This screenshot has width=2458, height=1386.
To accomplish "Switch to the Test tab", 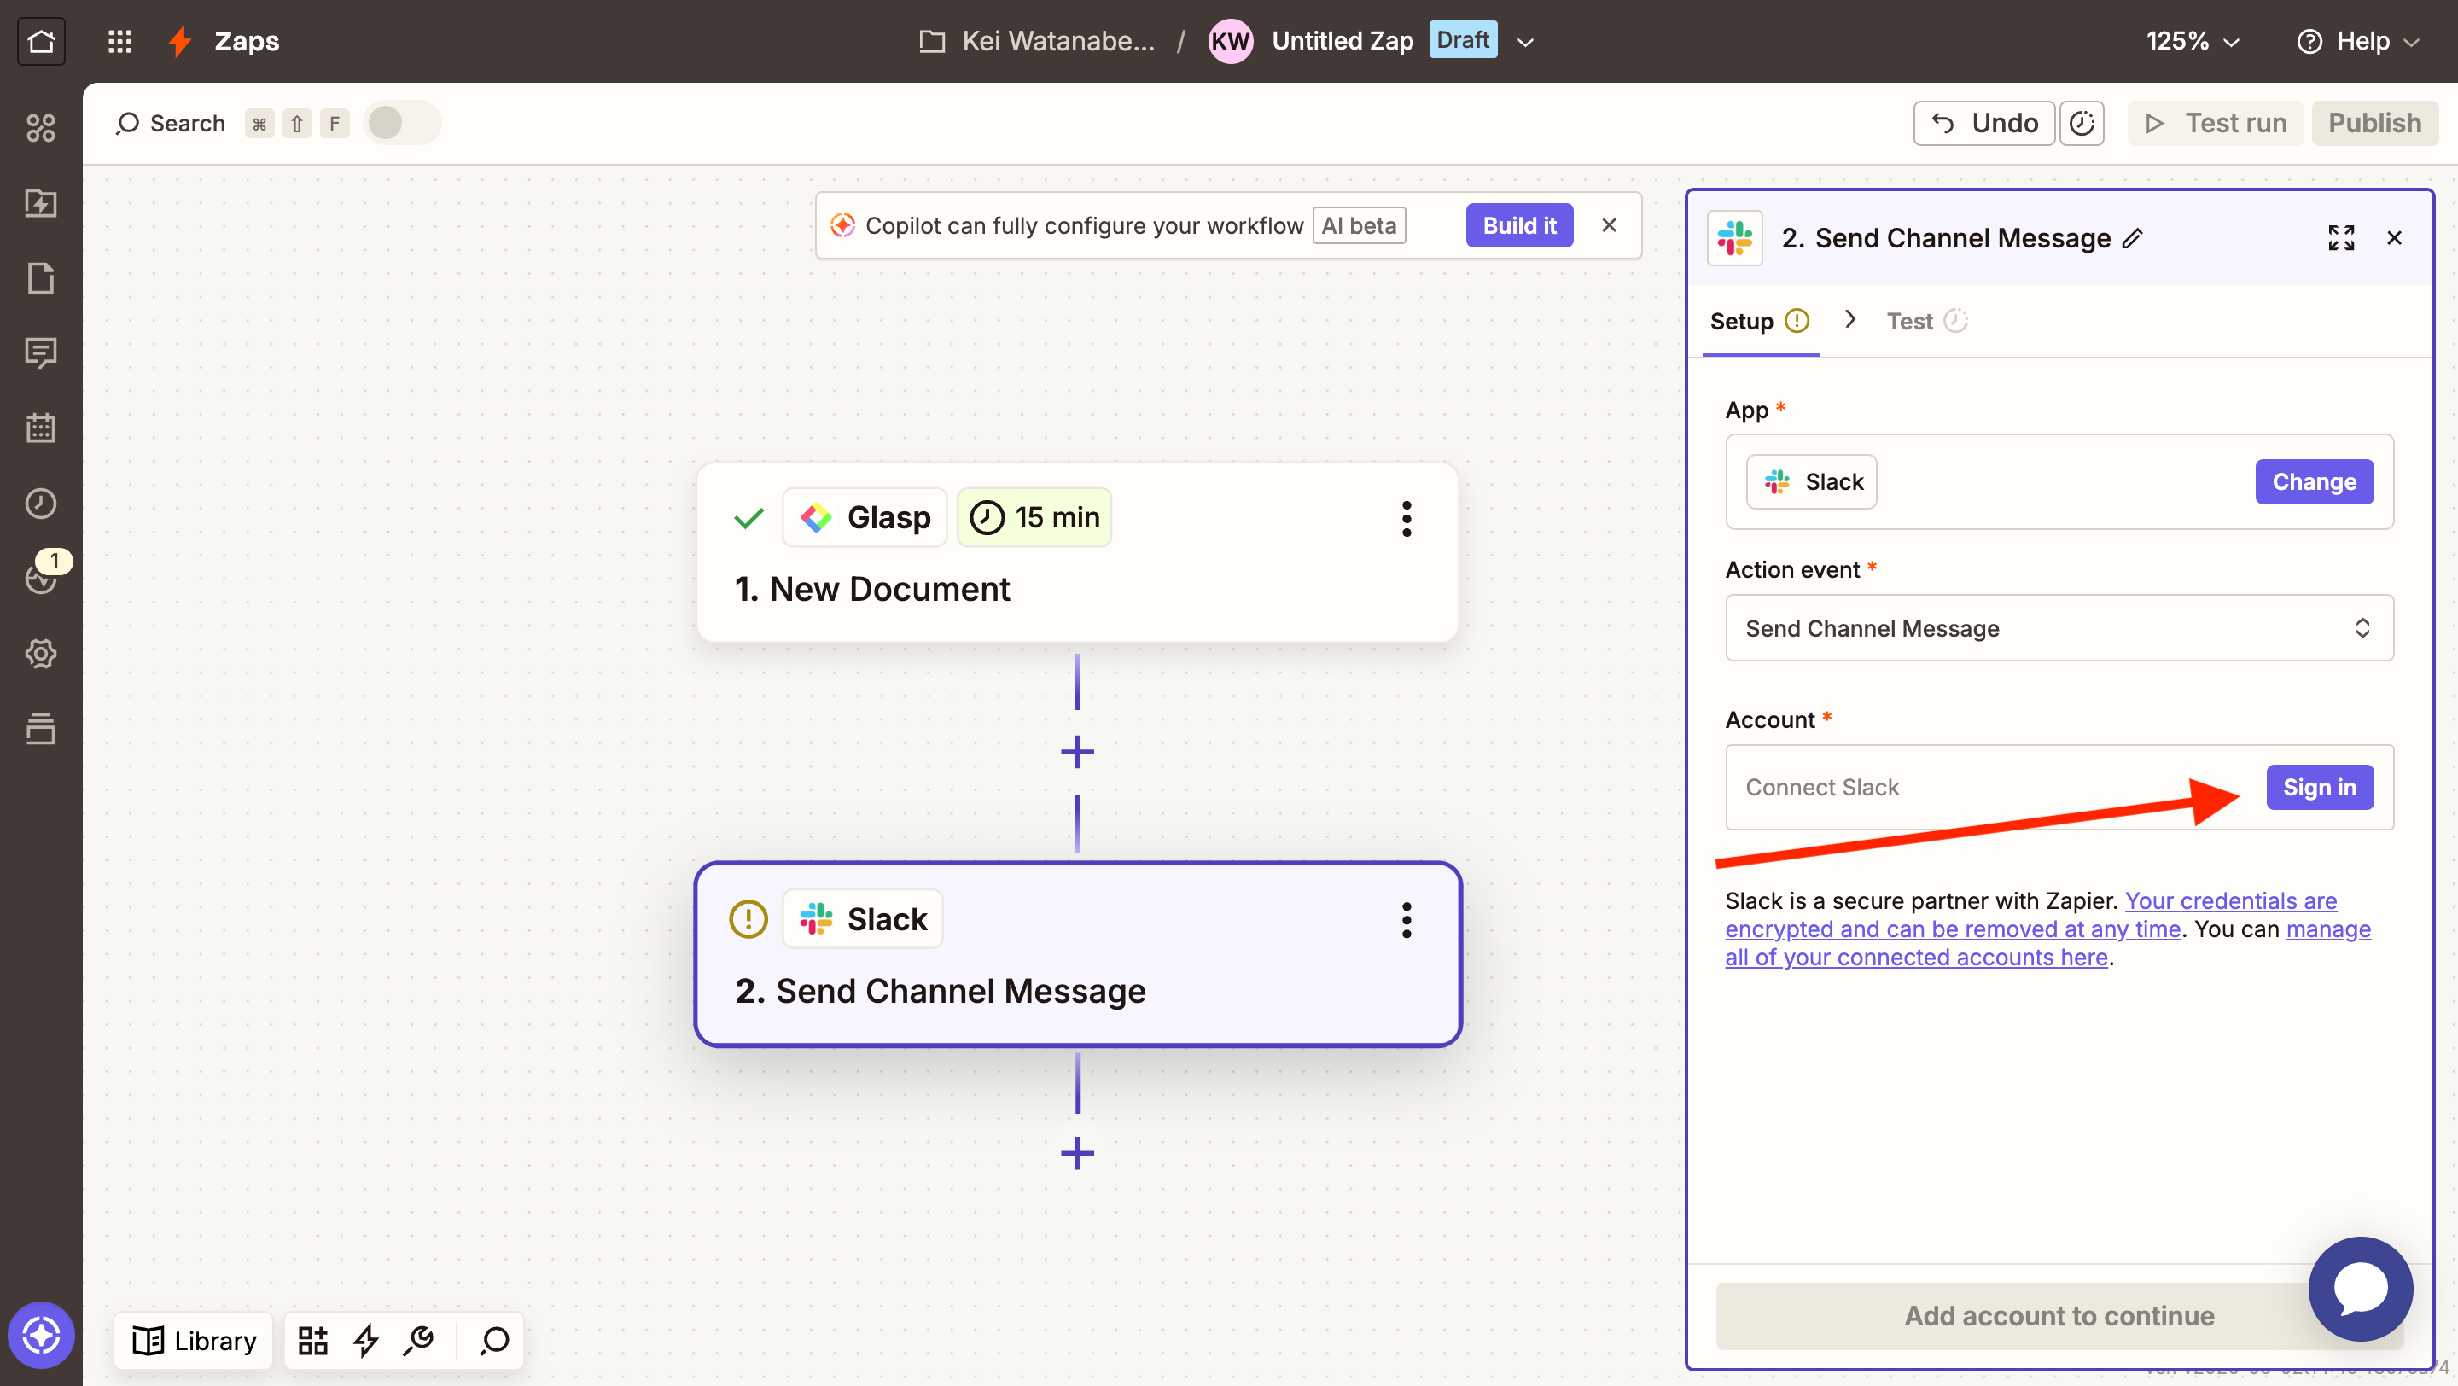I will tap(1909, 322).
